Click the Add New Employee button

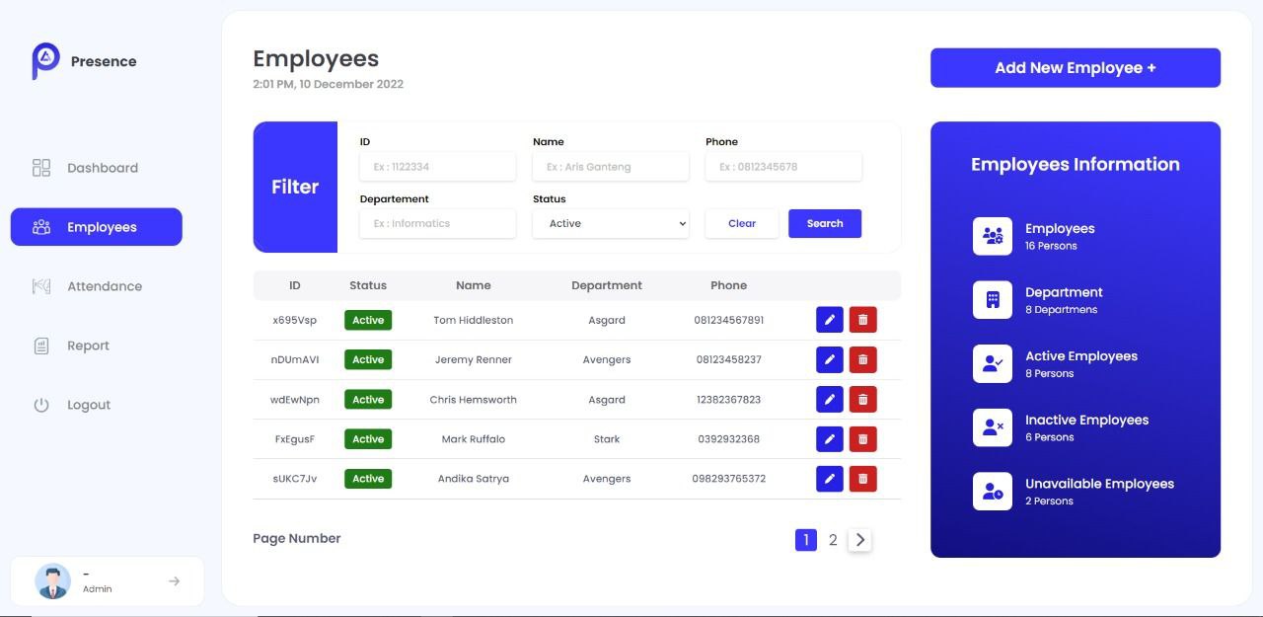pyautogui.click(x=1075, y=67)
